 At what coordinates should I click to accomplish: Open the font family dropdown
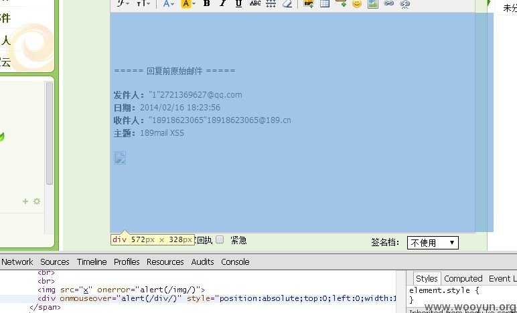tap(123, 3)
